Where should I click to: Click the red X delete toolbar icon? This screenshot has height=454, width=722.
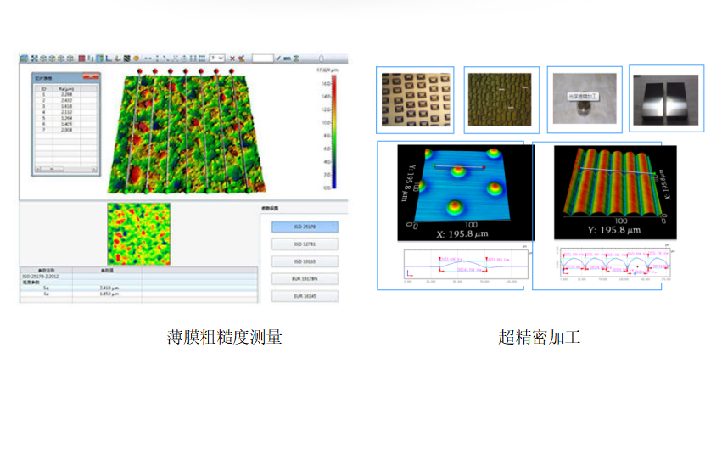[232, 59]
